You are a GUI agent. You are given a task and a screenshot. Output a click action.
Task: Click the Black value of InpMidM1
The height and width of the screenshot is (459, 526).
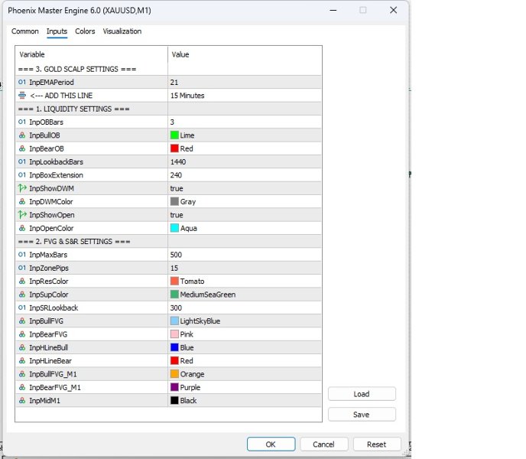point(188,401)
